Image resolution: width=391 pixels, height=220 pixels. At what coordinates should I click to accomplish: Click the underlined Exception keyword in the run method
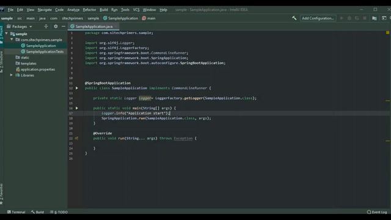(183, 138)
